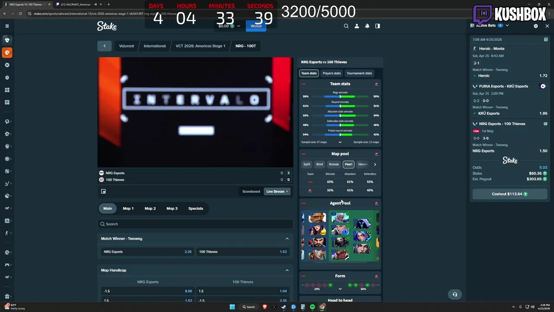
Task: Click the Map winrate comparison bar
Action: (340, 96)
